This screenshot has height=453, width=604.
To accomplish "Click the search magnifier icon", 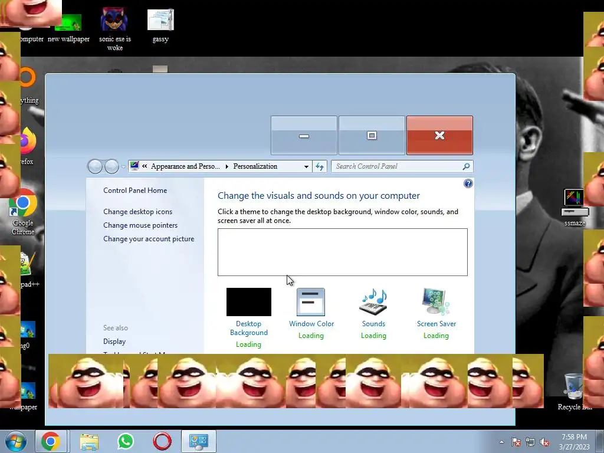I will point(466,166).
